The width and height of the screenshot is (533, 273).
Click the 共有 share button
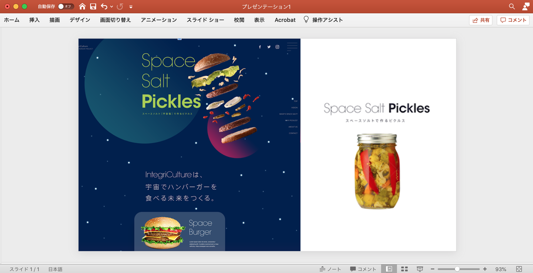click(x=481, y=20)
